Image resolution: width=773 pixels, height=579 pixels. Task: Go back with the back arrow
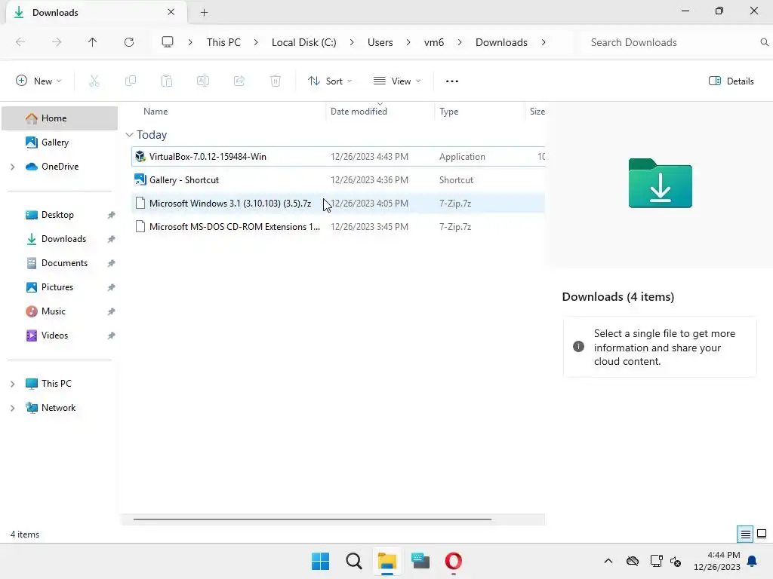(20, 42)
